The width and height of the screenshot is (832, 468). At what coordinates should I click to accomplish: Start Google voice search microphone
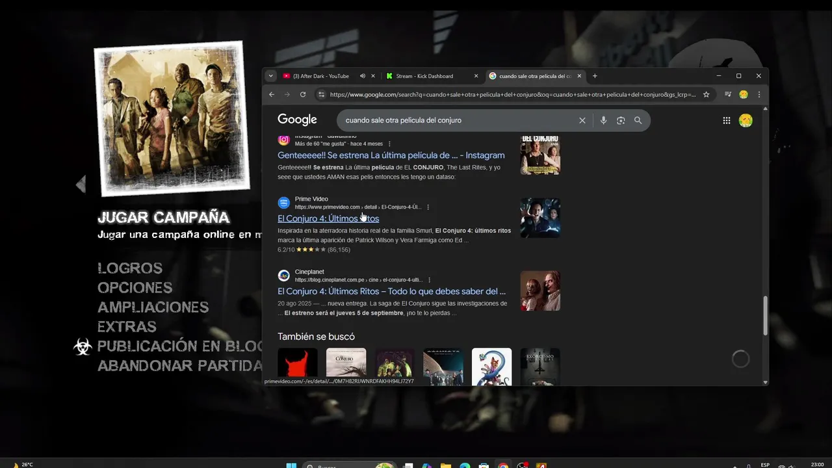(x=604, y=120)
